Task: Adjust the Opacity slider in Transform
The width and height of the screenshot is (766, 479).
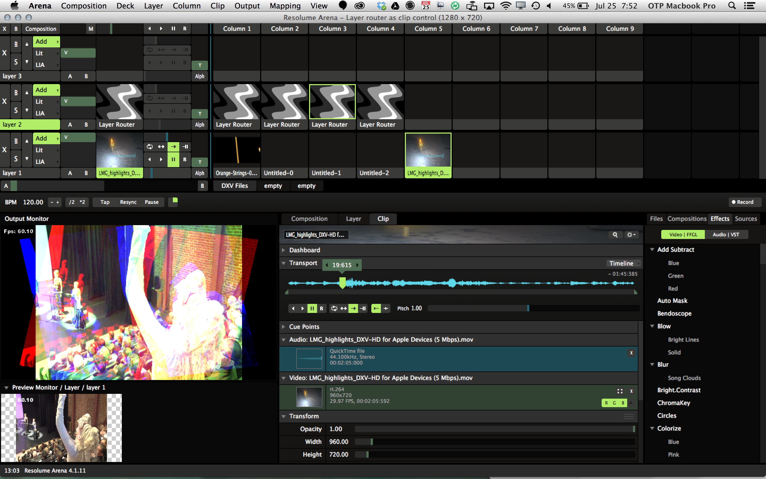Action: coord(494,429)
